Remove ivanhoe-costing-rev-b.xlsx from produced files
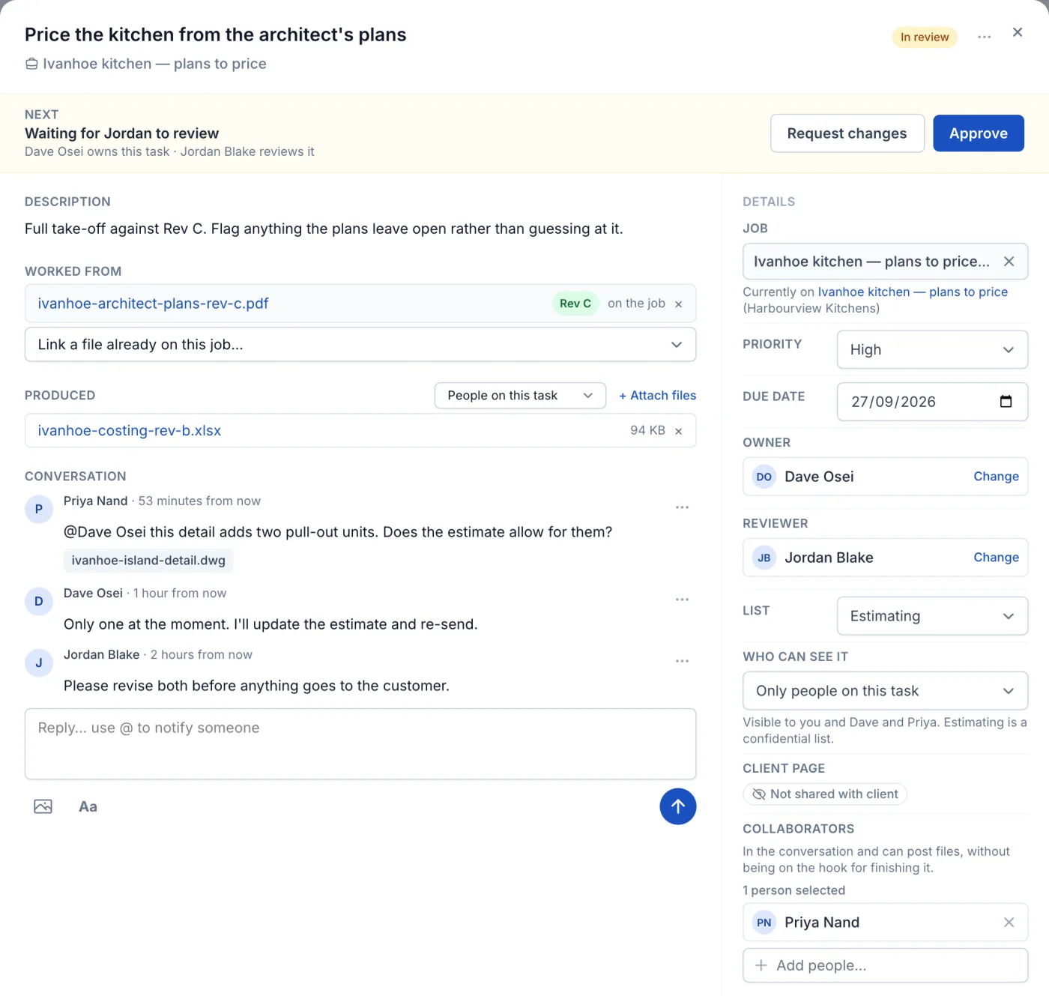Image resolution: width=1049 pixels, height=996 pixels. 678,431
